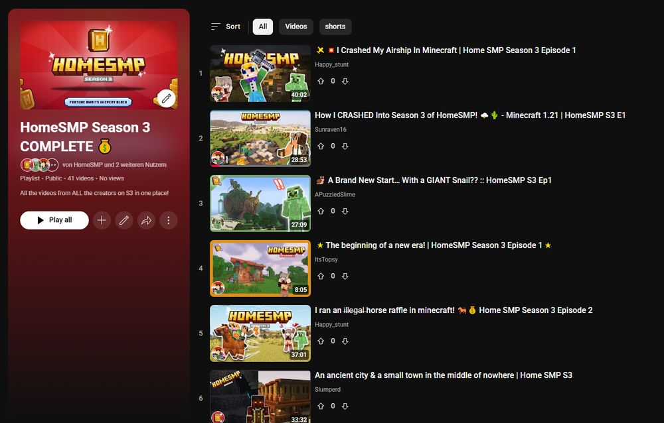Open the HomeSMP Season 3 playlist cover image
The height and width of the screenshot is (423, 664).
point(99,65)
